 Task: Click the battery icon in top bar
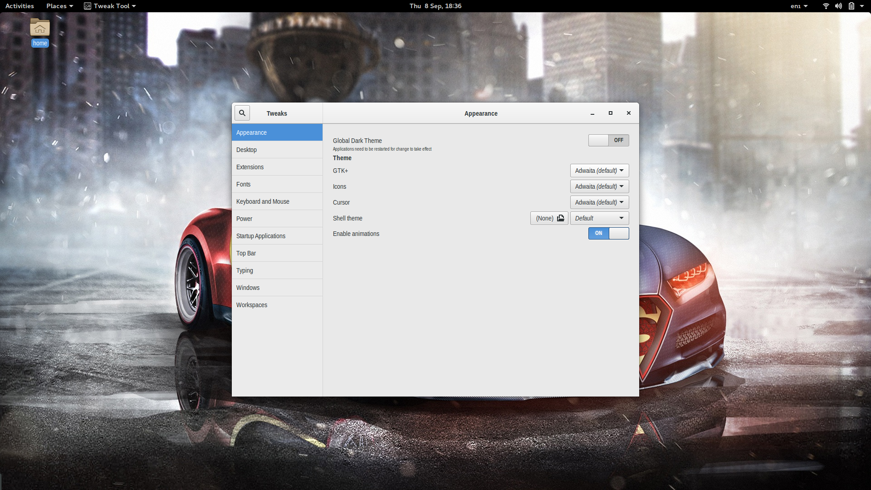tap(851, 6)
